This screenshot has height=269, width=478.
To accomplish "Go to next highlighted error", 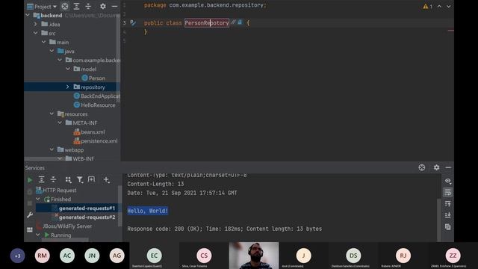I will coord(449,7).
